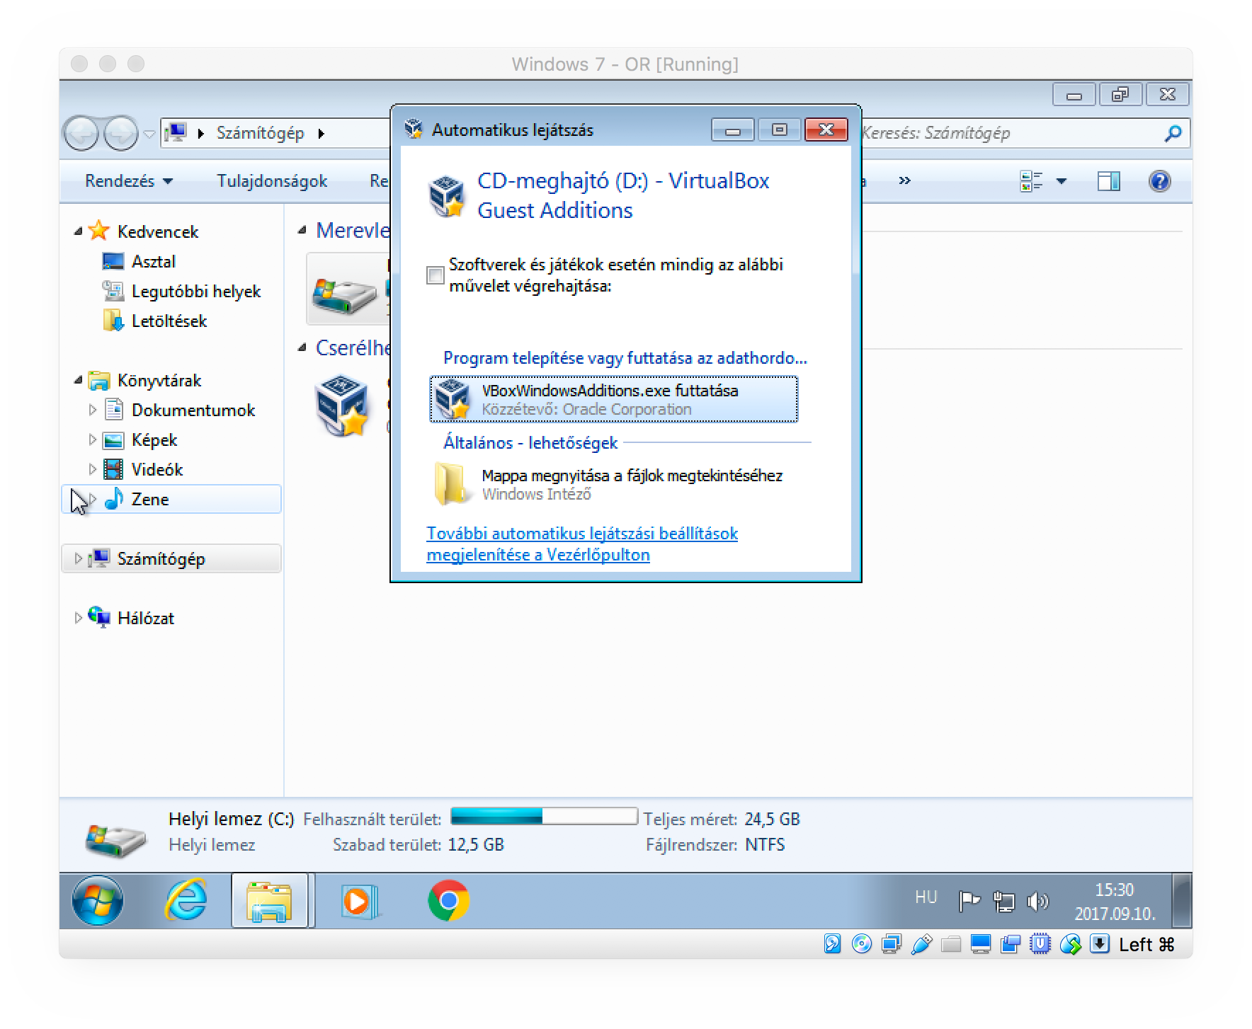Click the VirtualBox mouse integration icon

pos(1070,943)
